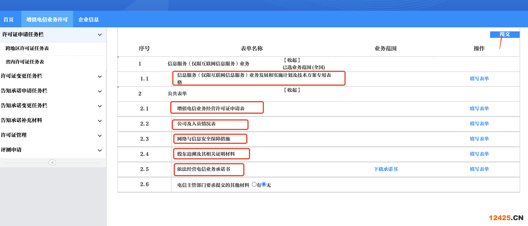Open 增值电信业务许可 tab
The width and height of the screenshot is (528, 226).
click(47, 19)
